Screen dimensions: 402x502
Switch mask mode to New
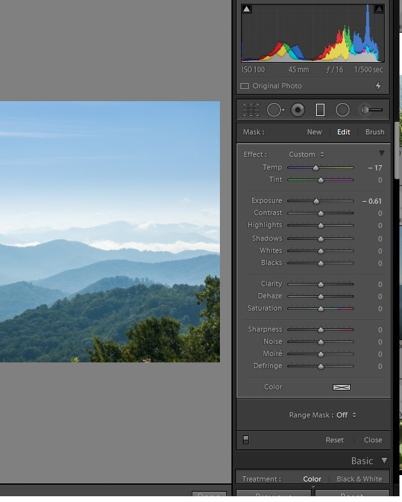click(314, 132)
